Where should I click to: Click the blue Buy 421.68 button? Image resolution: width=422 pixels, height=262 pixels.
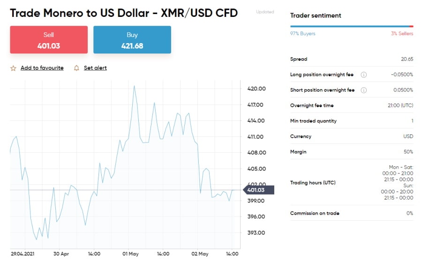(x=132, y=40)
